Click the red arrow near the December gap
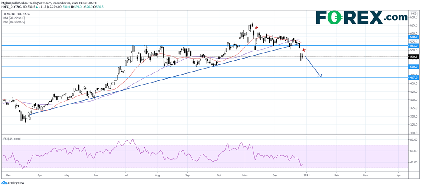This screenshot has height=187, width=421. (303, 51)
